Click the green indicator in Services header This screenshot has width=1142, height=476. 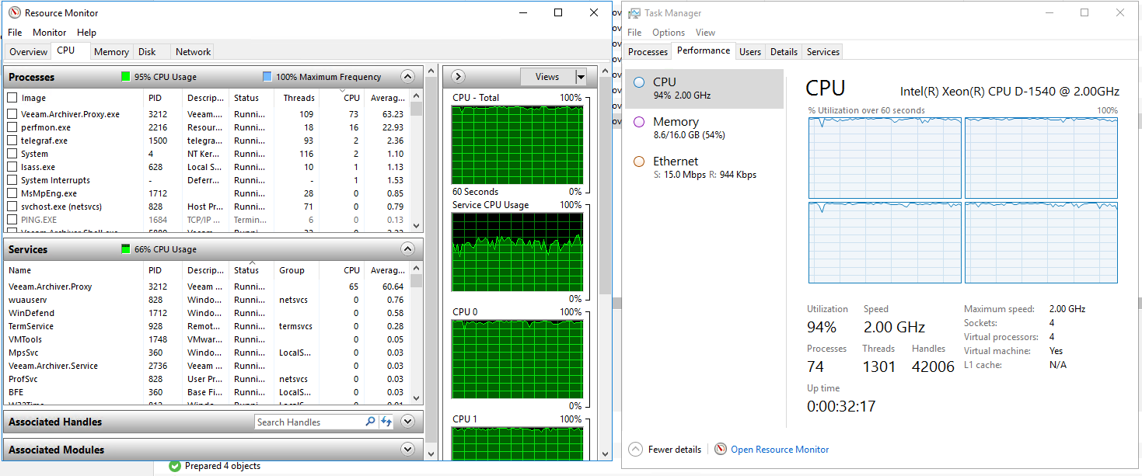(126, 249)
